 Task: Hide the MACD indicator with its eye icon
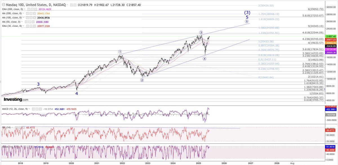[x=33, y=109]
